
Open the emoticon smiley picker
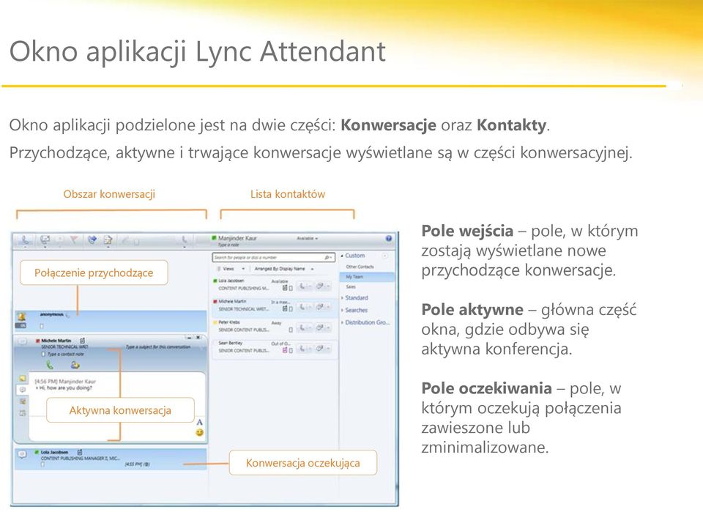click(199, 433)
